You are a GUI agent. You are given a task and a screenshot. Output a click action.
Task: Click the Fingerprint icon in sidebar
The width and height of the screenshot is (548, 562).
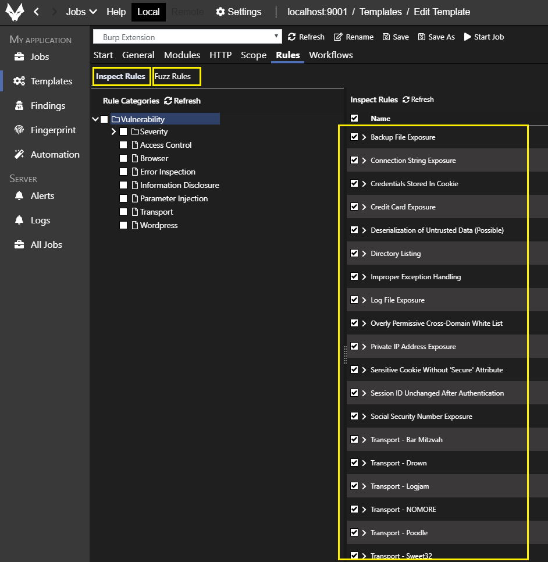coord(19,130)
